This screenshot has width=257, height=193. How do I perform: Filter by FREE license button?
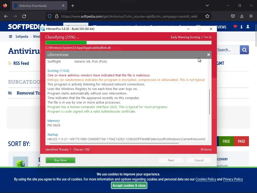coord(226,141)
